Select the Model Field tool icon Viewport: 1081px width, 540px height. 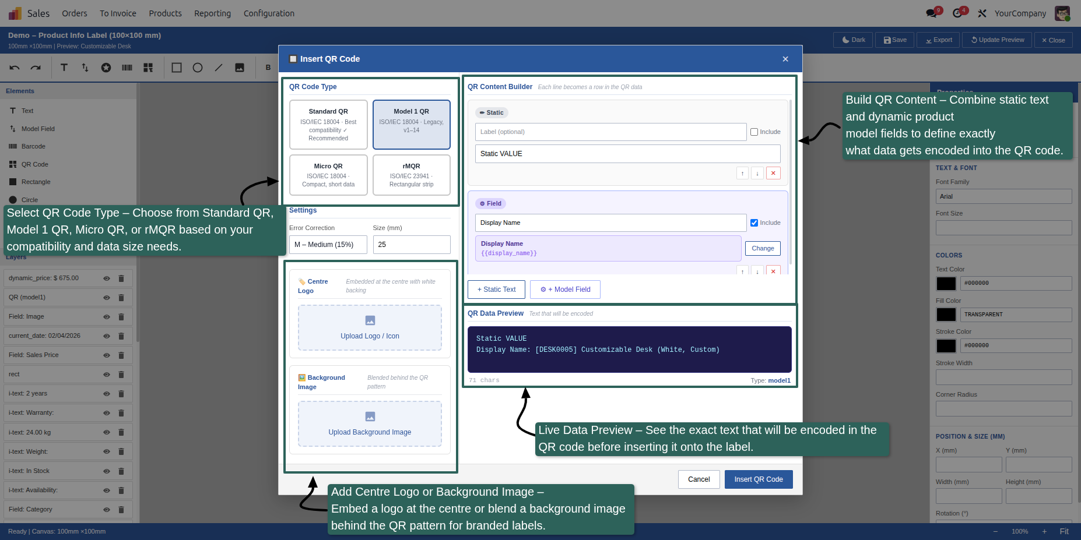point(85,68)
